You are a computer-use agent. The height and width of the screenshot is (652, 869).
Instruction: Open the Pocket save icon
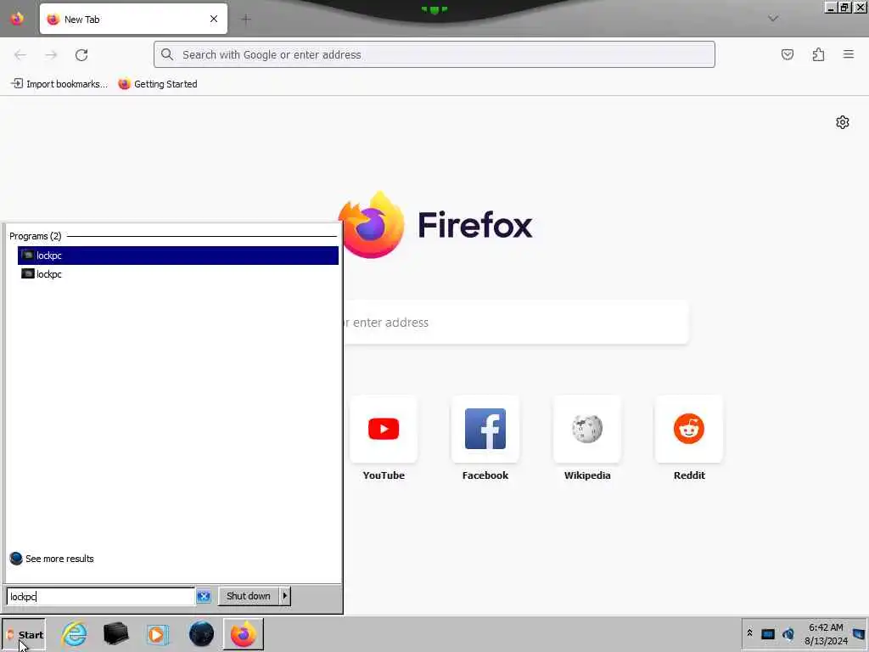coord(788,54)
